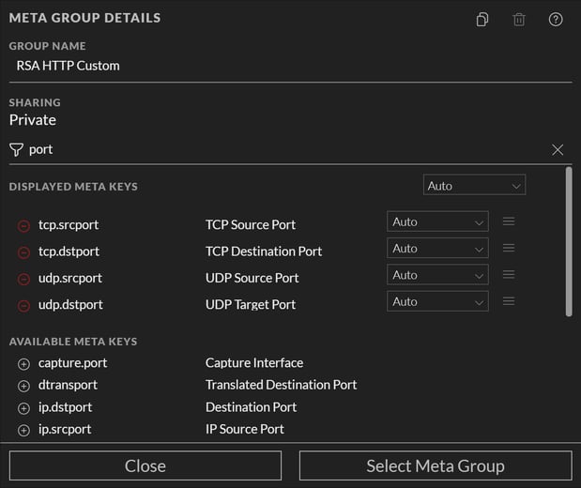Screen dimensions: 581x488
Task: Click the Group Name input field
Action: (290, 66)
